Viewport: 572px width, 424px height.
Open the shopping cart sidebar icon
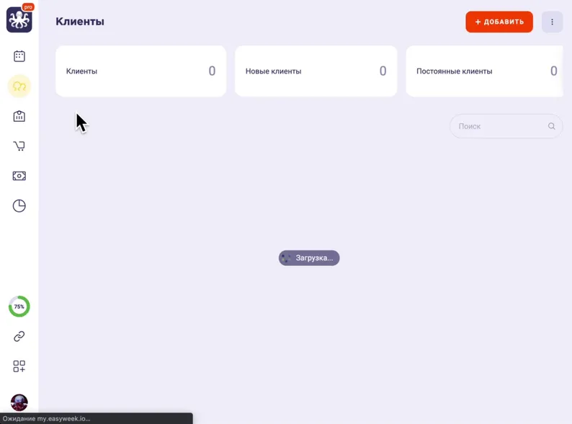19,146
